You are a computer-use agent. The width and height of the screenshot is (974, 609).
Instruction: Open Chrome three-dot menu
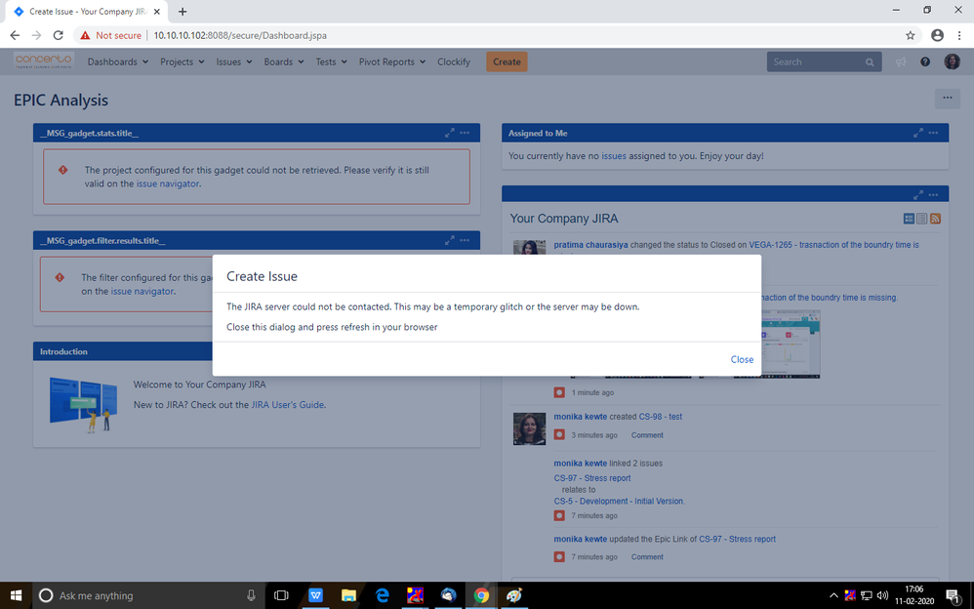click(x=959, y=35)
